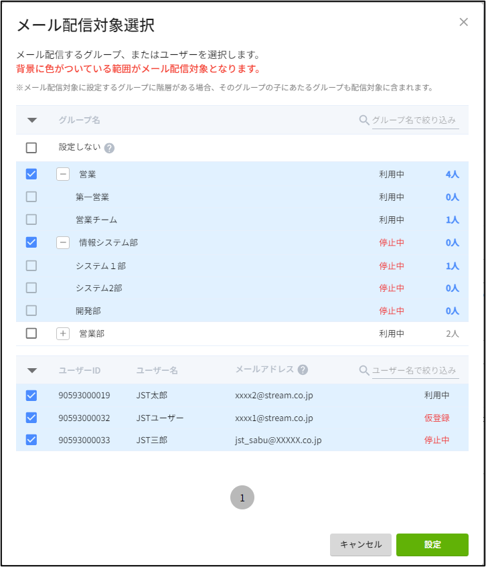Image resolution: width=486 pixels, height=567 pixels.
Task: Uncheck user JST太郎 checkbox
Action: 31,396
